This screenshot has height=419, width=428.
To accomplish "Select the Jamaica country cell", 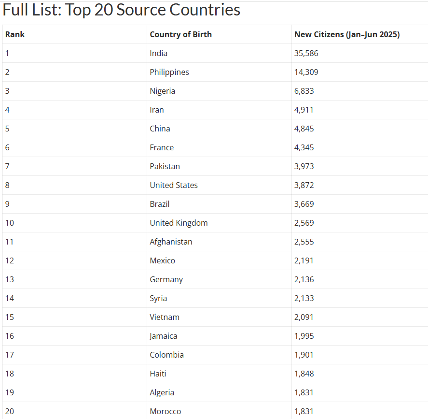I will pos(164,336).
